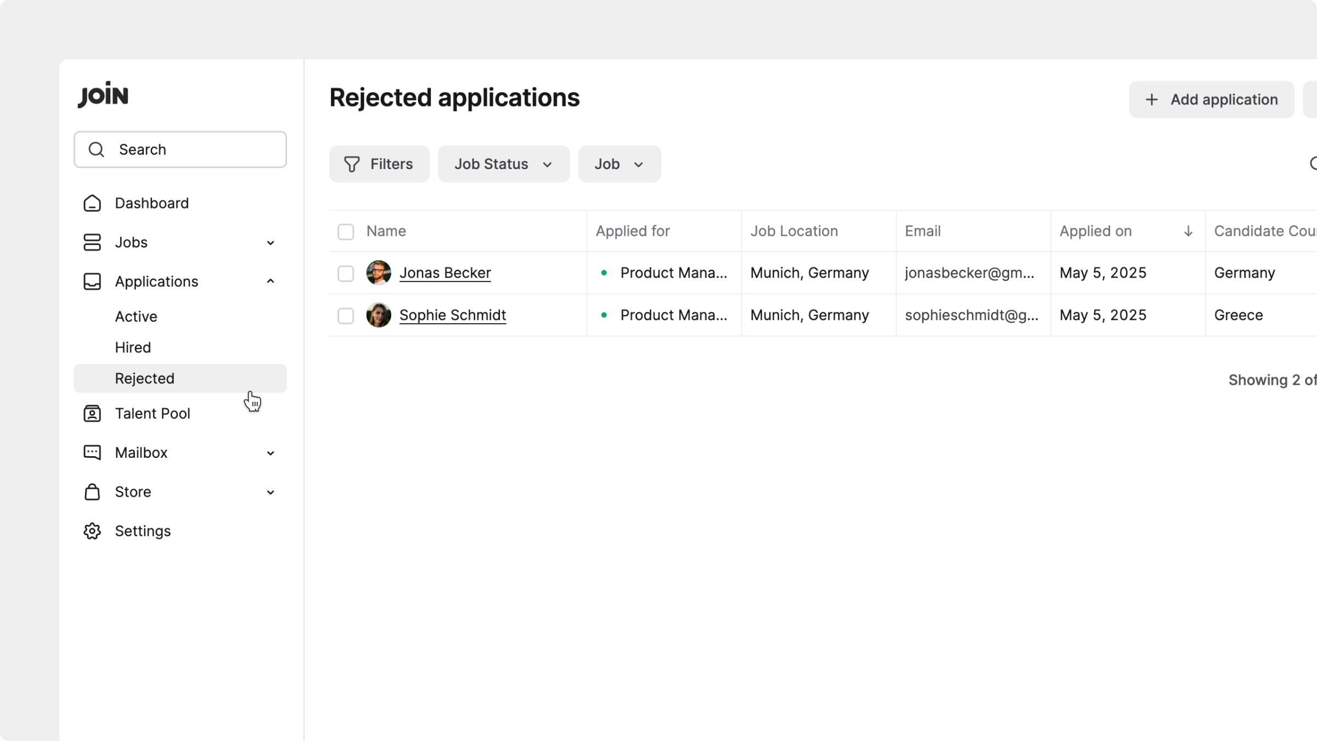1317x741 pixels.
Task: Open Settings via gear icon
Action: (x=92, y=531)
